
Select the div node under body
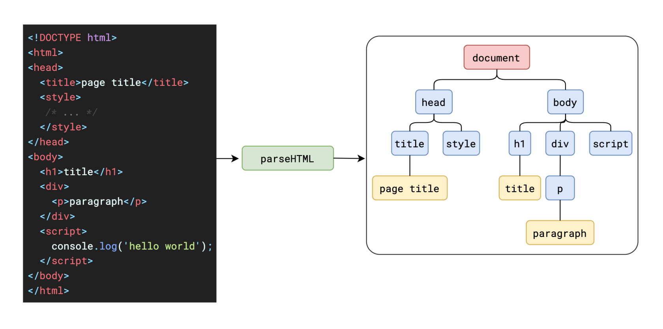pos(560,144)
